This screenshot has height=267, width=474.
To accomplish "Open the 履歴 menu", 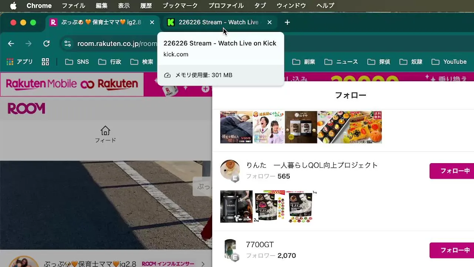I will [146, 6].
